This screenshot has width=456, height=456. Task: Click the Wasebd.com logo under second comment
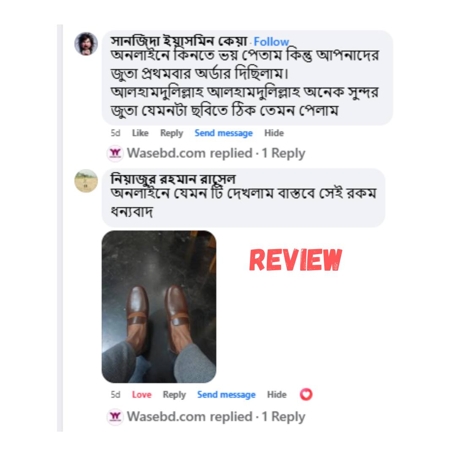coord(115,417)
